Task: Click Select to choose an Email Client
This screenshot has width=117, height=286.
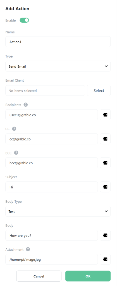Action: [99, 90]
